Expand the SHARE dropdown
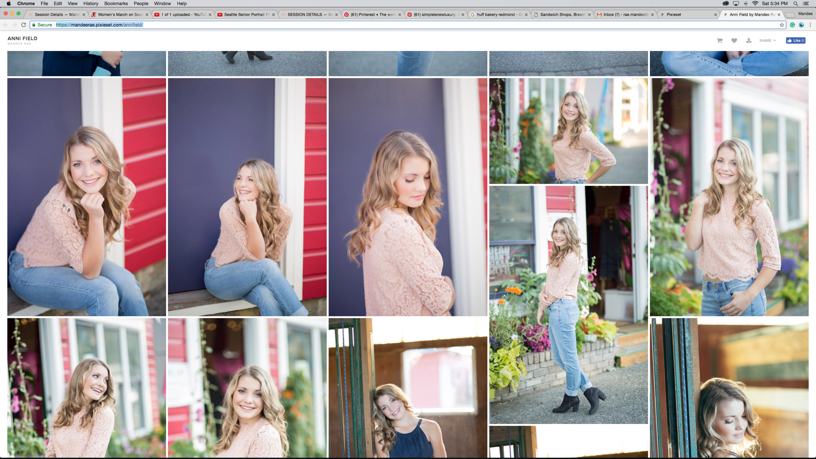 [x=767, y=40]
